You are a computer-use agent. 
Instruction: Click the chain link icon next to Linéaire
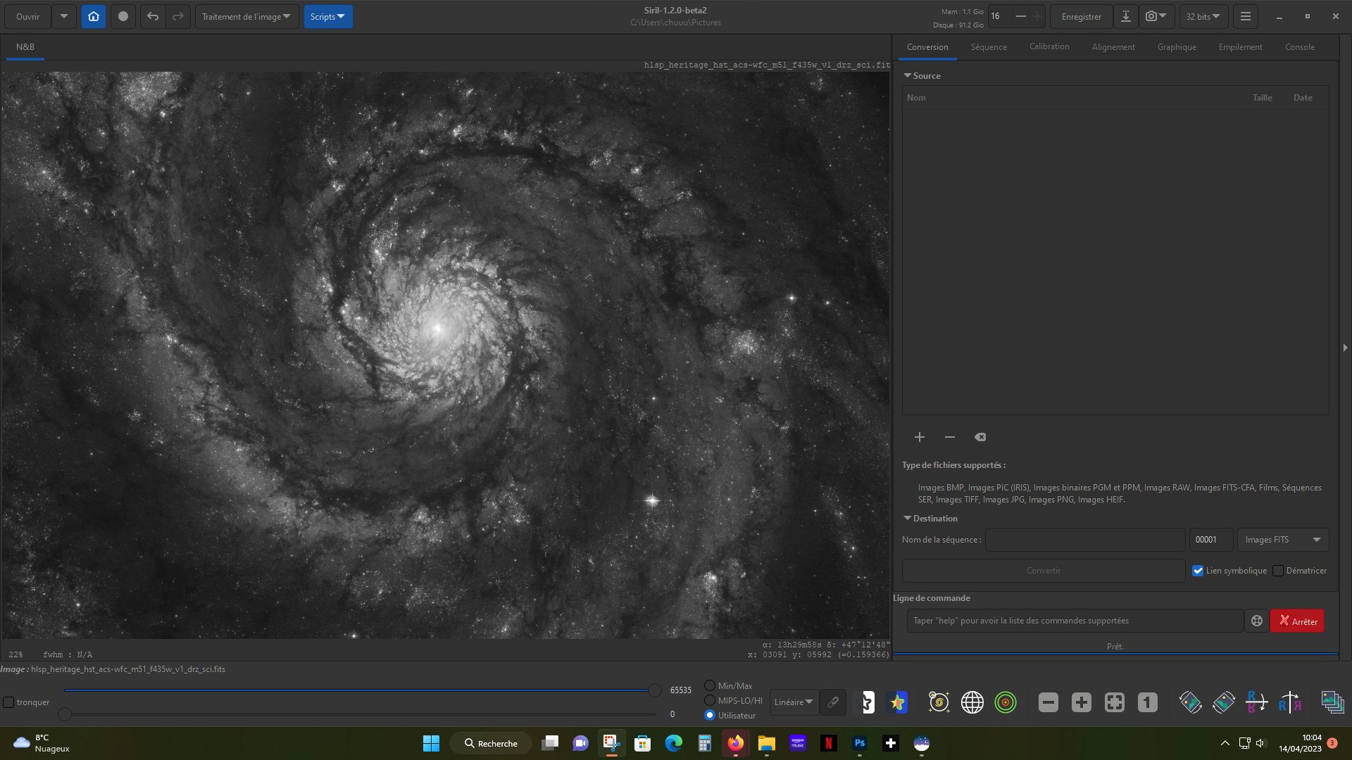pos(833,702)
